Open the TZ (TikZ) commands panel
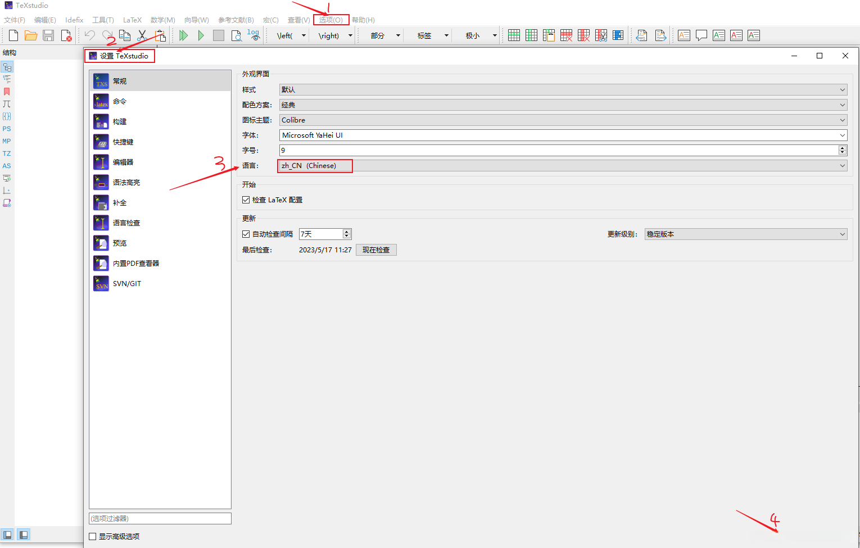This screenshot has height=548, width=860. 7,153
